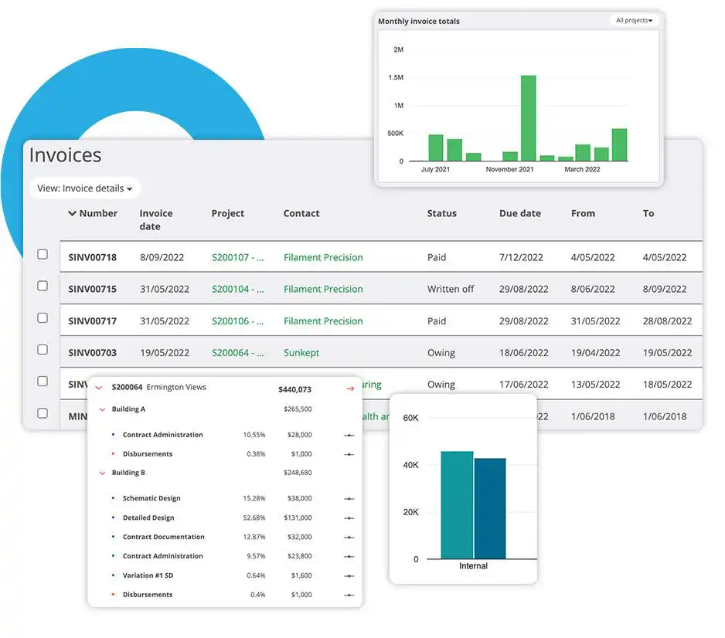The height and width of the screenshot is (638, 725).
Task: Collapse the Building B section
Action: click(102, 473)
